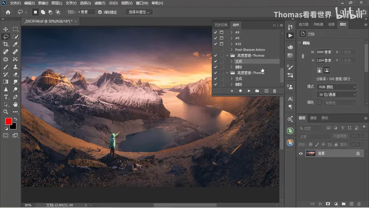Toggle the checkmark for action #8

click(x=215, y=32)
